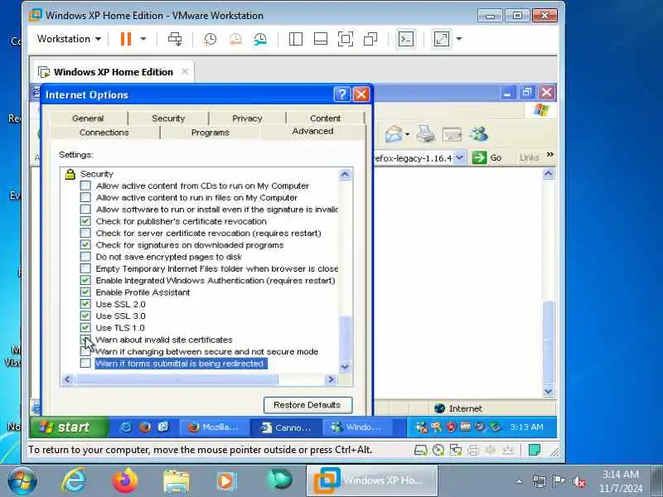Image resolution: width=663 pixels, height=497 pixels.
Task: Toggle Check for signatures on downloaded programs
Action: [x=85, y=244]
